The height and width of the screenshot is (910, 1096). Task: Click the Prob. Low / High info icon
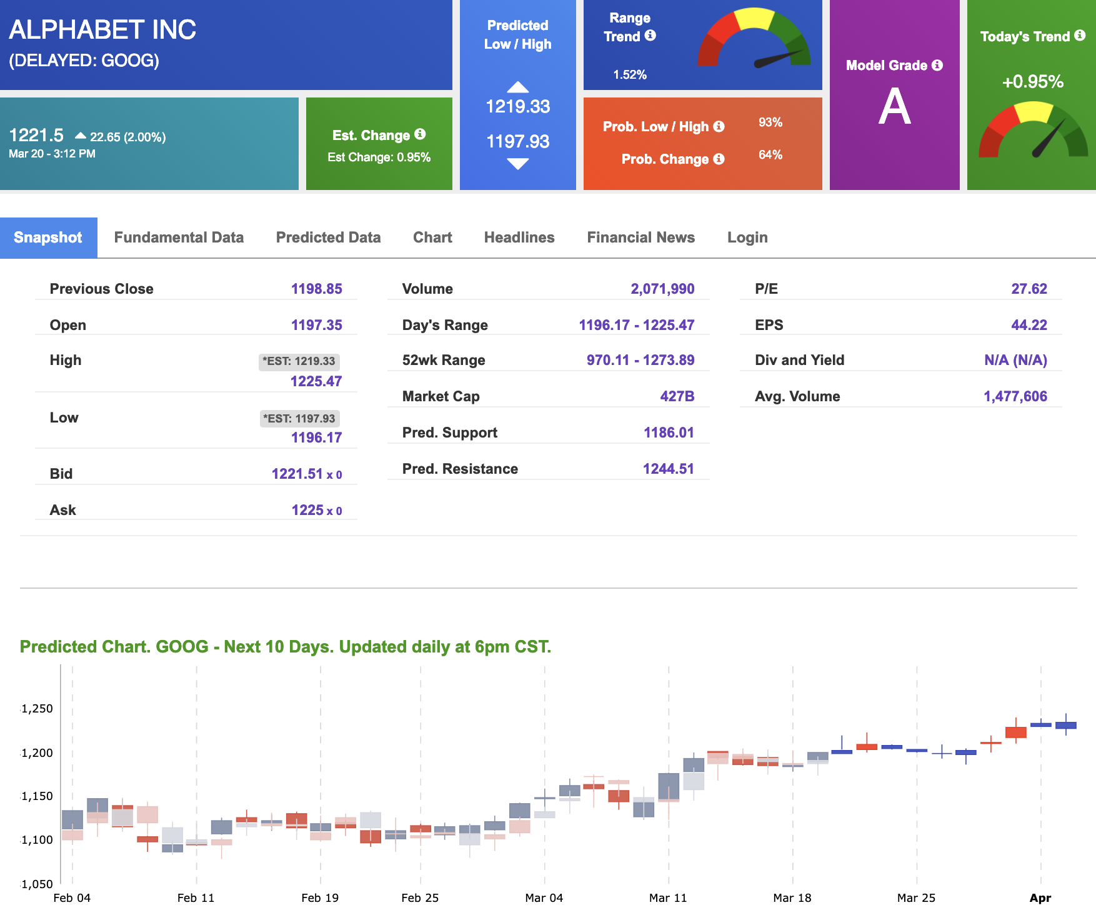[x=719, y=126]
